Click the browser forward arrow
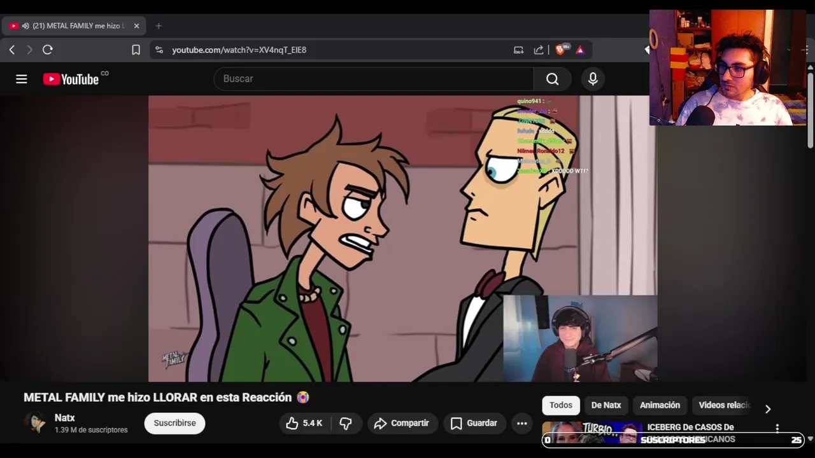The width and height of the screenshot is (815, 458). point(29,50)
